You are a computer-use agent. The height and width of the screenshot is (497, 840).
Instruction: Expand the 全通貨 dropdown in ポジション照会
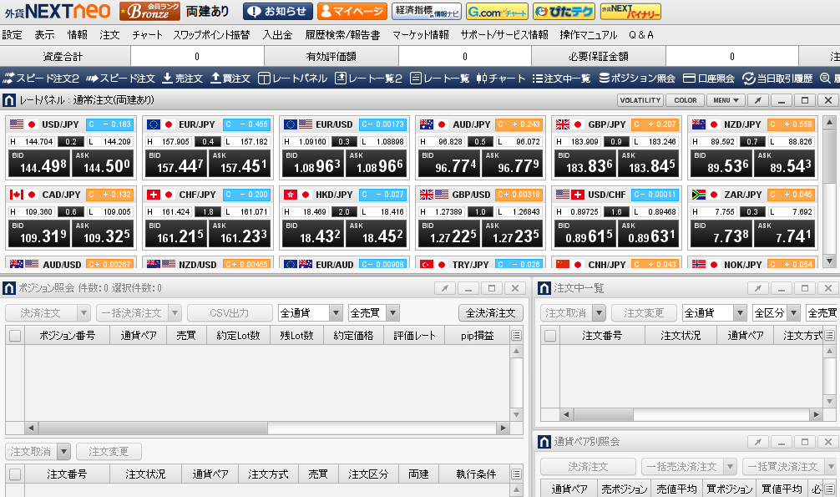click(336, 313)
